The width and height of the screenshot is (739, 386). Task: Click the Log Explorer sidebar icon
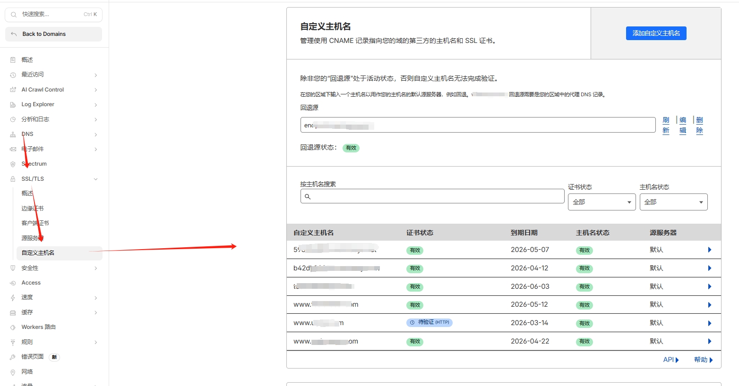13,105
